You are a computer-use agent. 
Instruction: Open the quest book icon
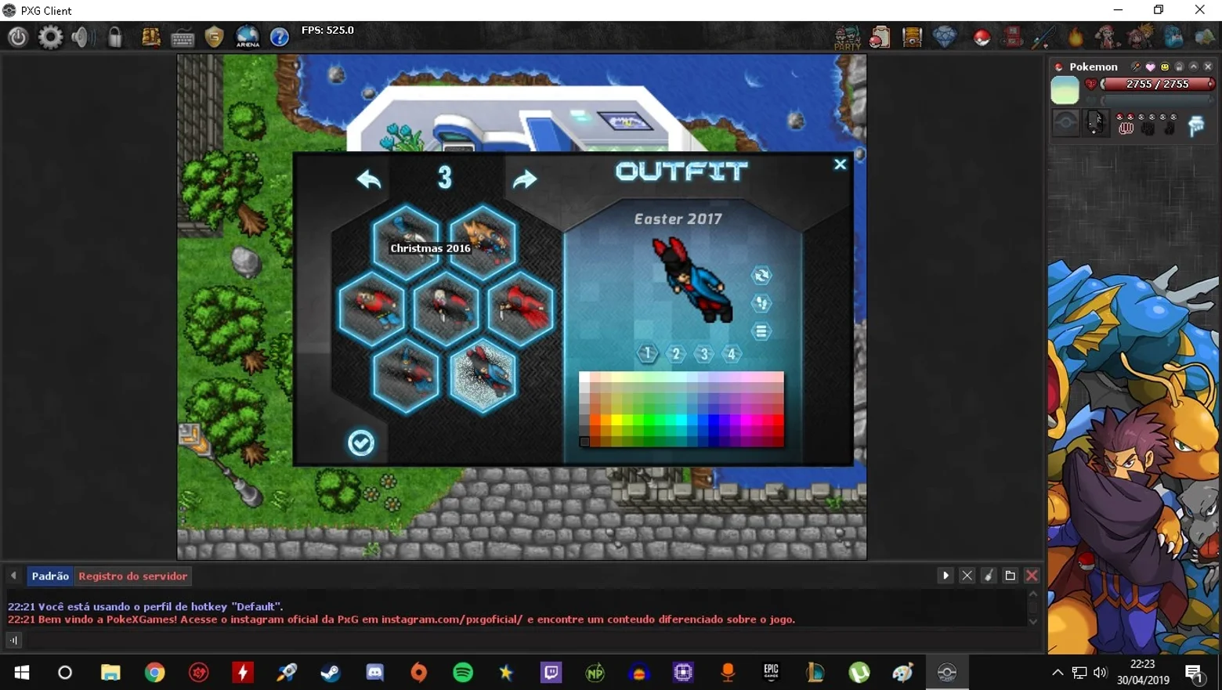pyautogui.click(x=150, y=37)
